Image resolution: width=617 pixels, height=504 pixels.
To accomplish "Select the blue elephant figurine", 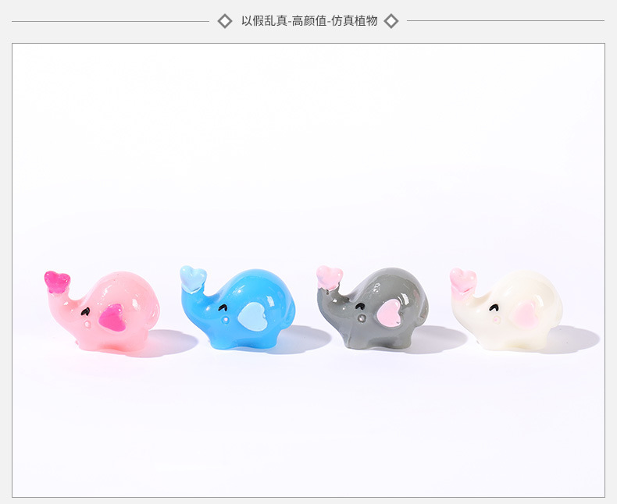I will (x=237, y=307).
